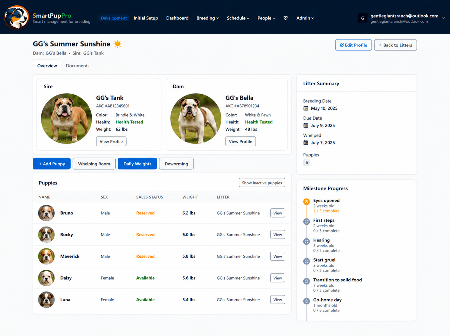450x336 pixels.
Task: Open Daily Weights
Action: click(137, 164)
